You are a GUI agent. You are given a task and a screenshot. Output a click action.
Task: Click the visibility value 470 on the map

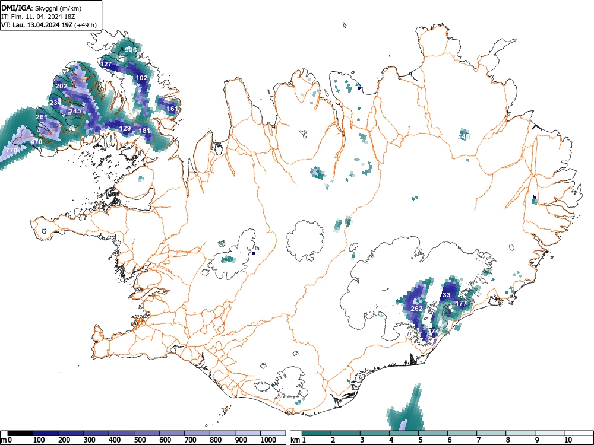pyautogui.click(x=36, y=142)
